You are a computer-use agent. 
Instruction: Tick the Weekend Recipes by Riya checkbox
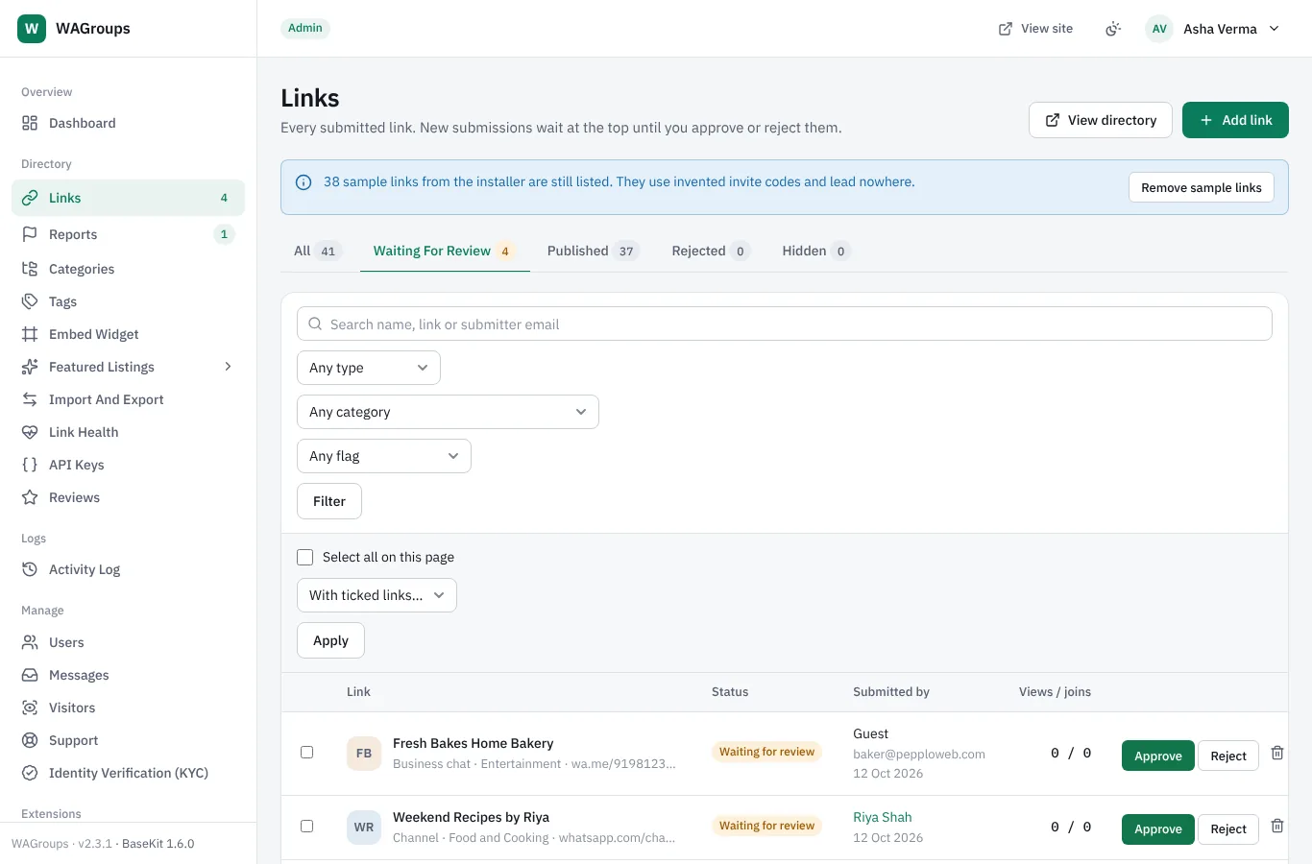point(307,826)
